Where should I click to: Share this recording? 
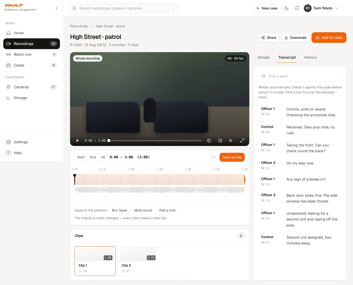click(x=269, y=38)
